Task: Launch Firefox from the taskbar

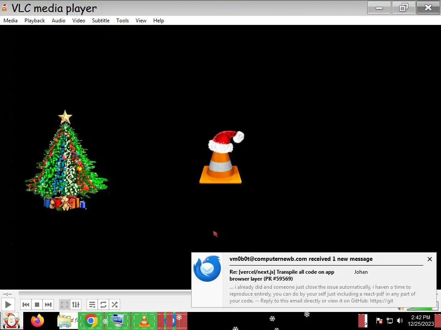Action: (x=37, y=321)
